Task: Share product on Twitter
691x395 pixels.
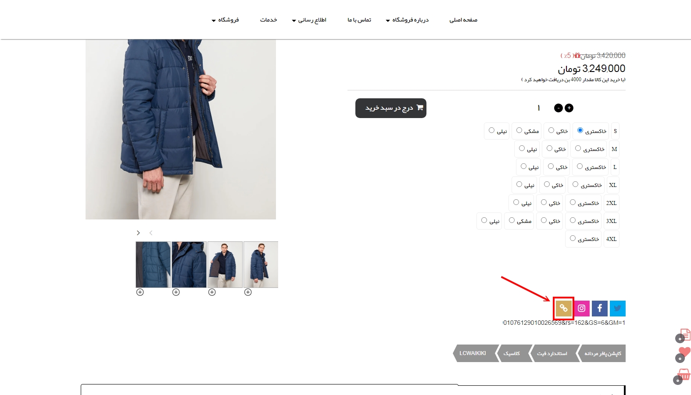Action: click(618, 309)
